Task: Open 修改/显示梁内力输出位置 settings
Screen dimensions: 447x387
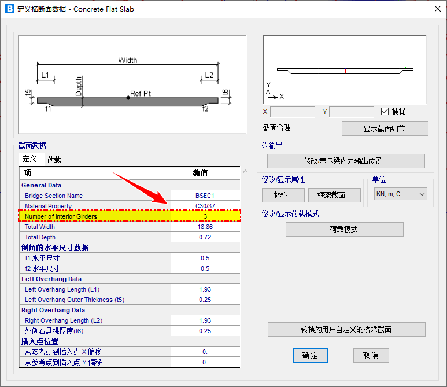Action: click(x=345, y=161)
